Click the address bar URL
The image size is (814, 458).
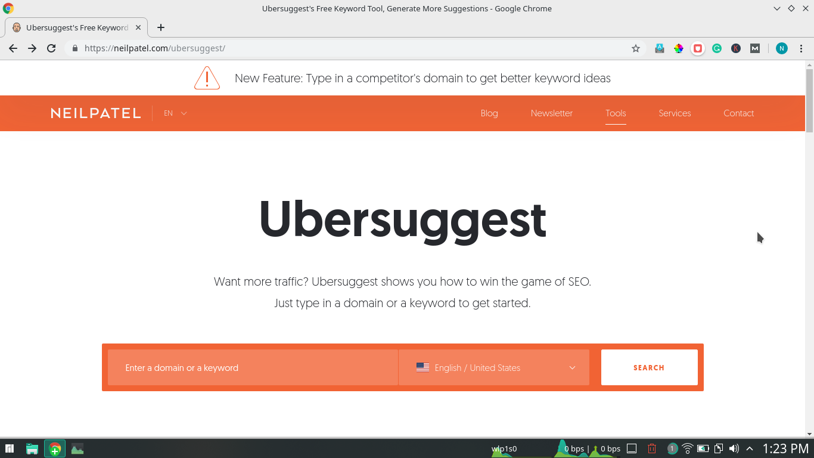tap(155, 48)
